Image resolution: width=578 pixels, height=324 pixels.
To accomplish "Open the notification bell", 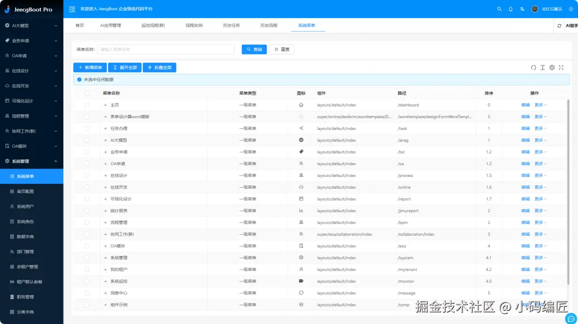I will pos(511,9).
